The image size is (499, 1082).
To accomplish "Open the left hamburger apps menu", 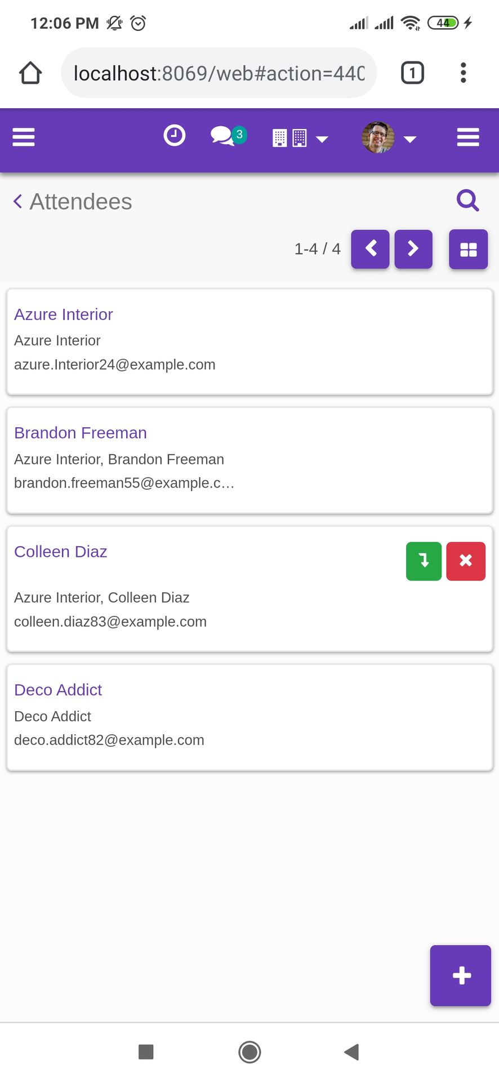I will pos(24,137).
